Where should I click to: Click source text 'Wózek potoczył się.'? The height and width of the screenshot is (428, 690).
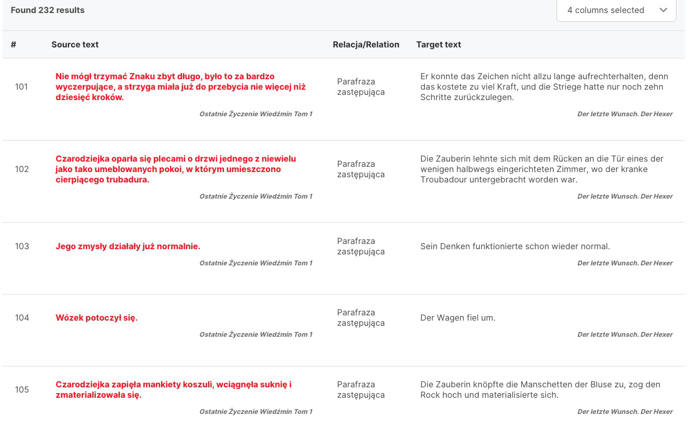(96, 318)
